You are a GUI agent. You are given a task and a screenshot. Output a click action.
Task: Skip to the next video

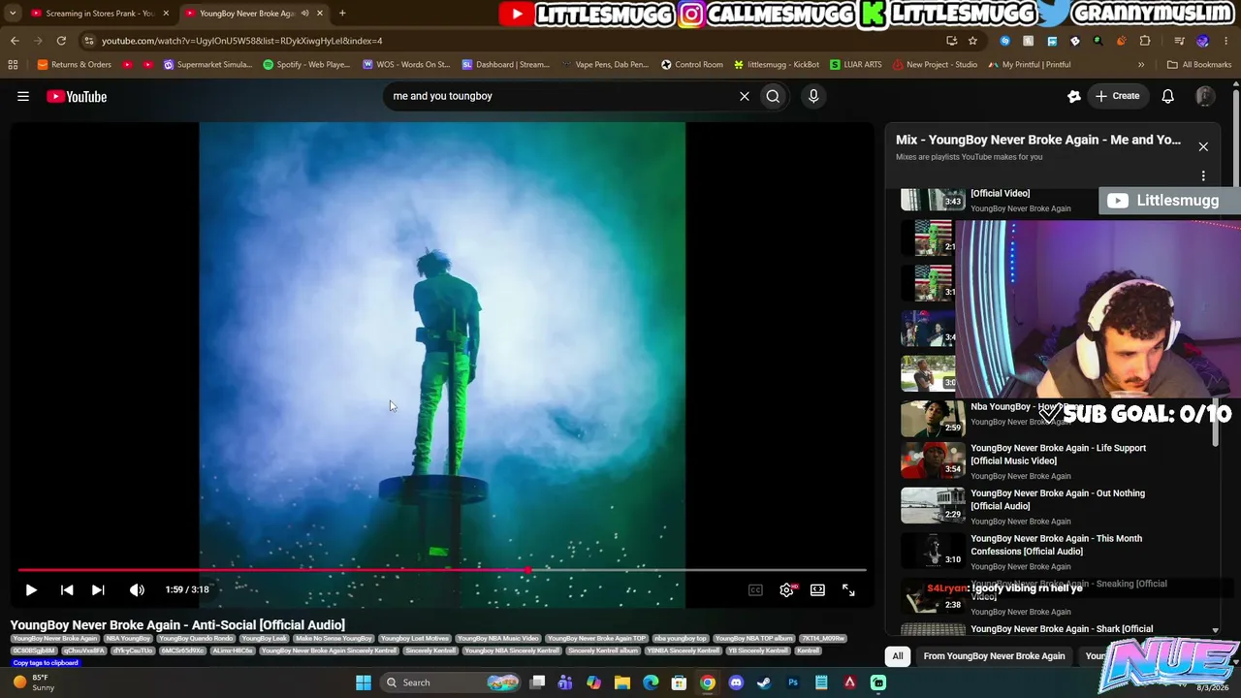(98, 589)
